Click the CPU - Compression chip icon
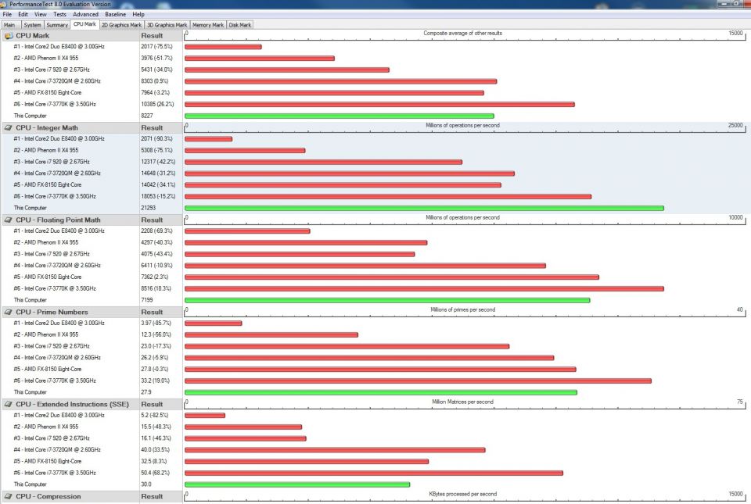Screen dimensions: 751x504 (x=9, y=496)
